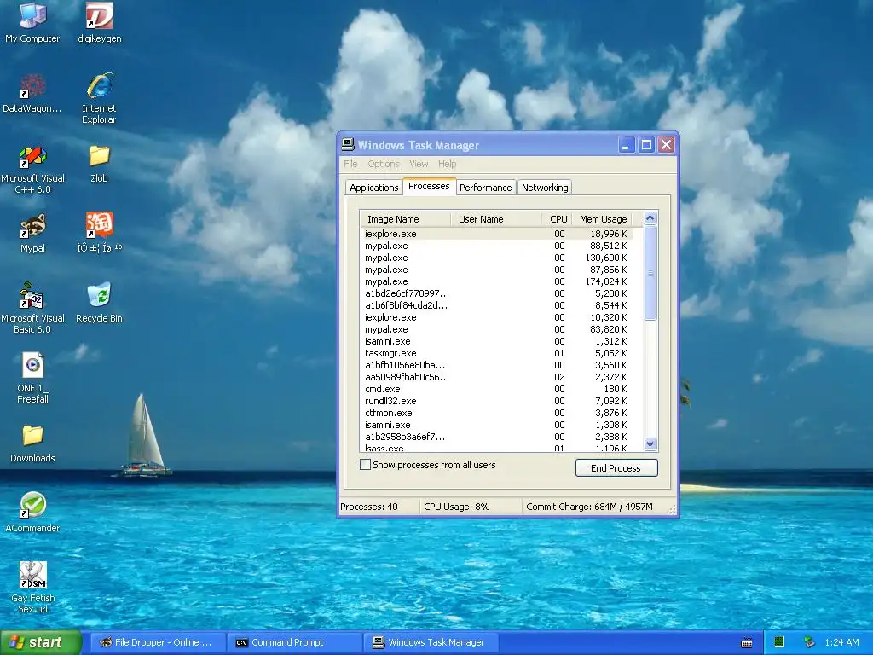The image size is (873, 655).
Task: Select the Recycle Bin icon
Action: (x=99, y=303)
